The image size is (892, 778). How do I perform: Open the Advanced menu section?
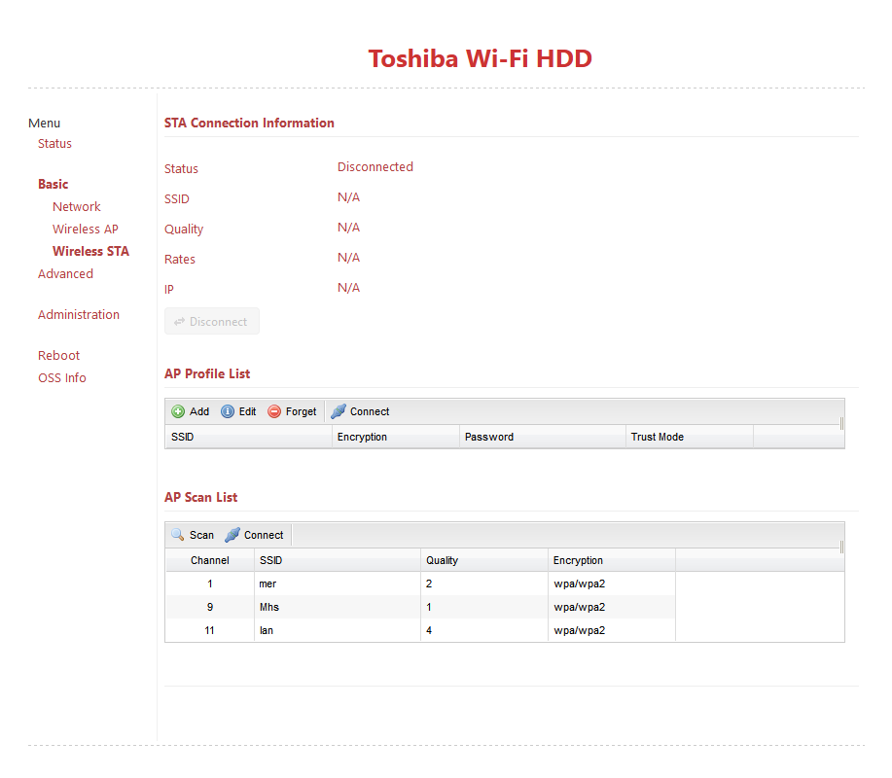65,274
